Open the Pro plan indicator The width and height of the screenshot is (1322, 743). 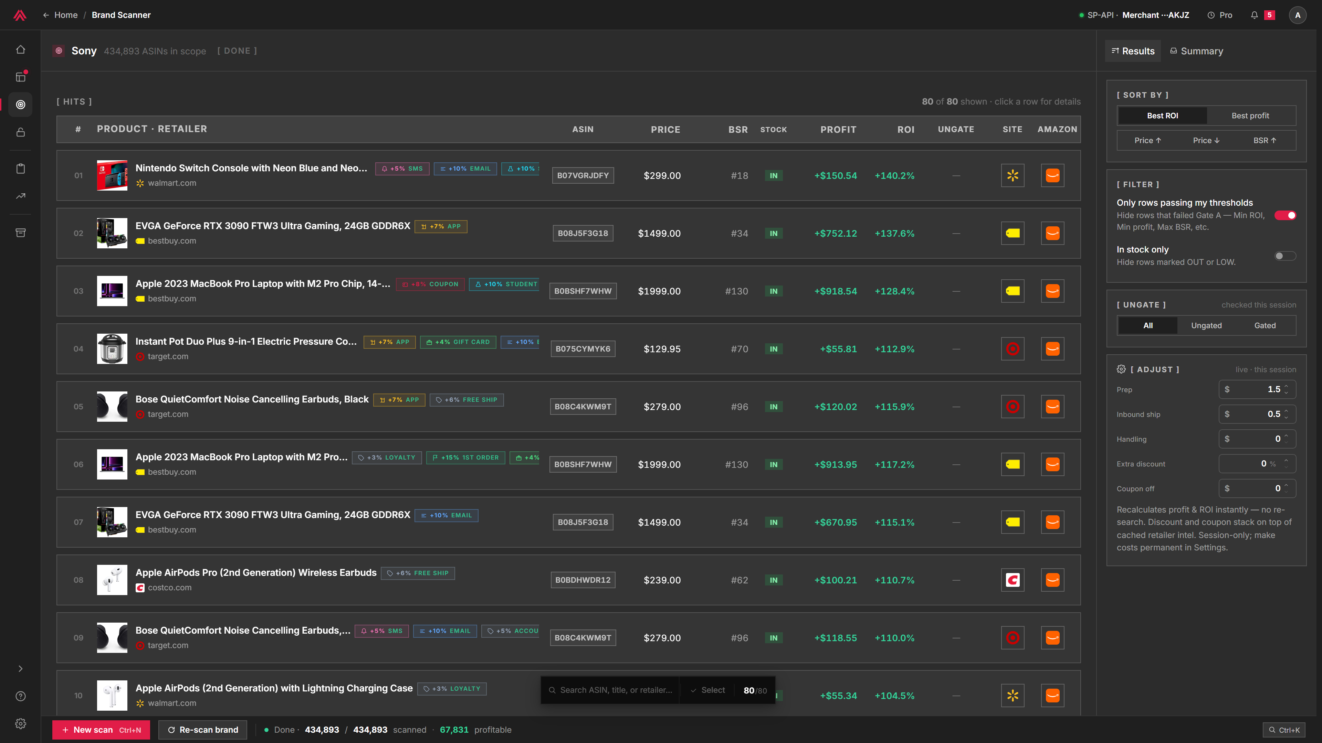point(1220,15)
